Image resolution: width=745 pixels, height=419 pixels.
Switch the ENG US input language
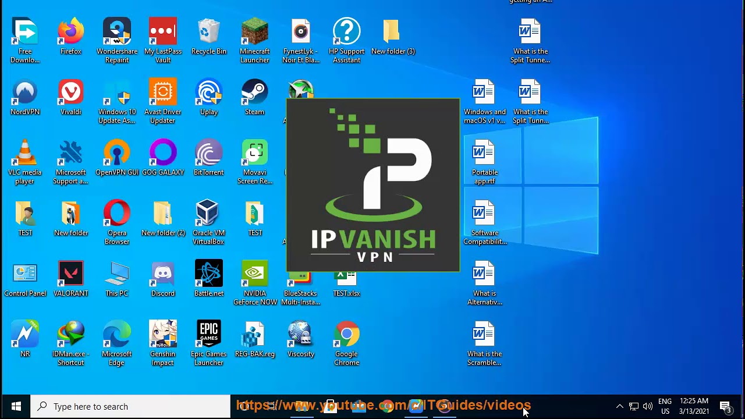[x=665, y=406]
